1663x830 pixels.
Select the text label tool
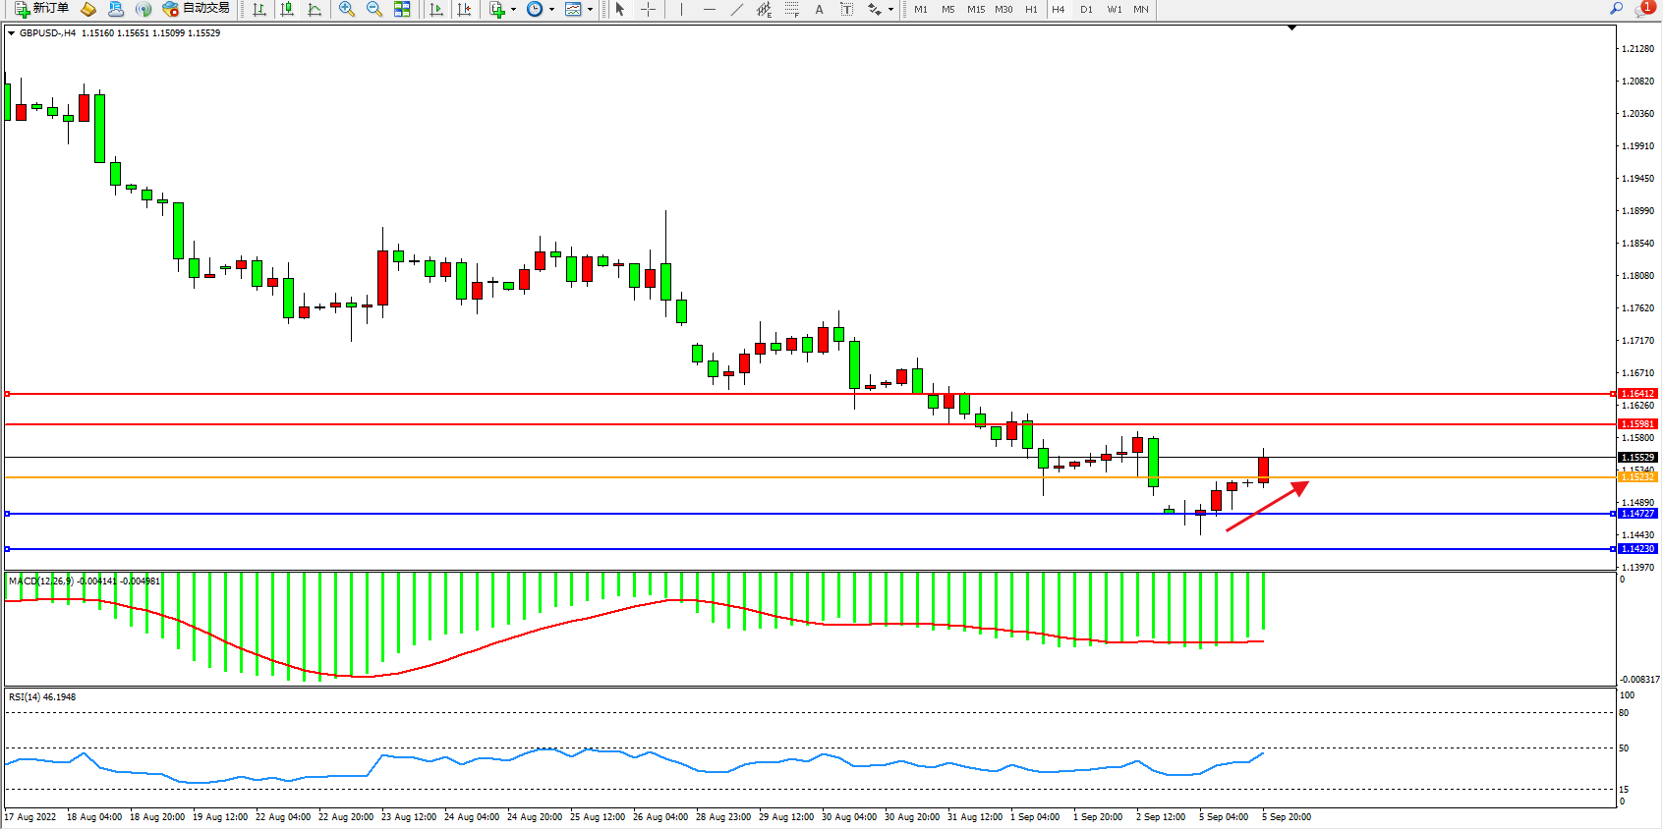[x=847, y=9]
